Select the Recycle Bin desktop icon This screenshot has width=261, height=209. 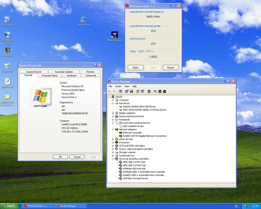(7, 68)
